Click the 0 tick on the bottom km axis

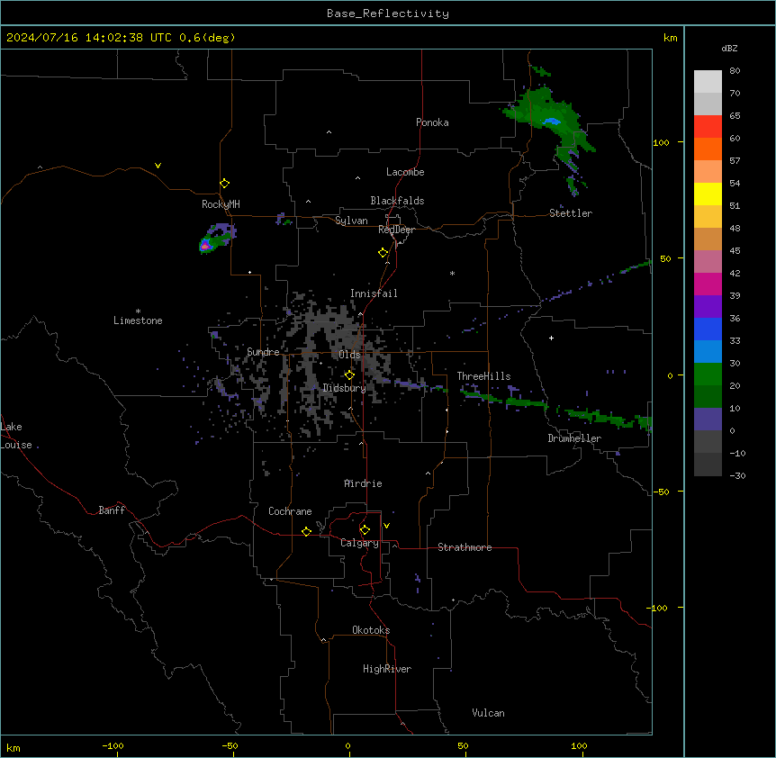coord(347,745)
